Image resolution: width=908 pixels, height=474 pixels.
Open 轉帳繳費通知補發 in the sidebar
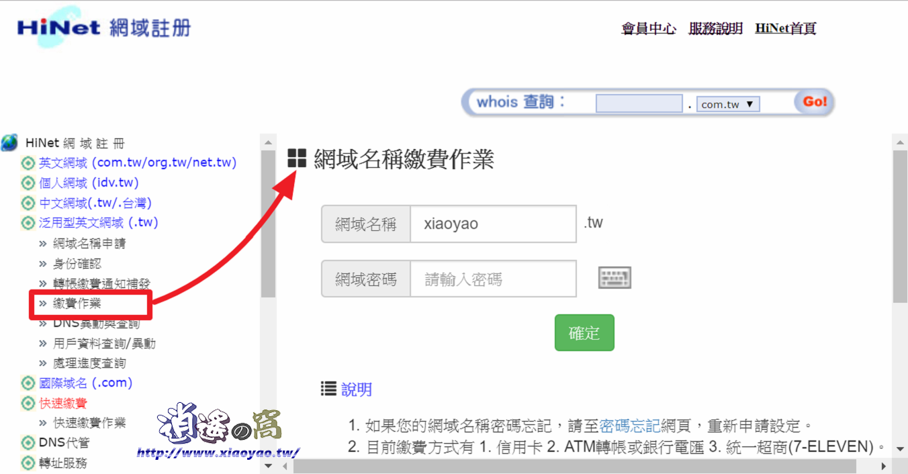(101, 284)
